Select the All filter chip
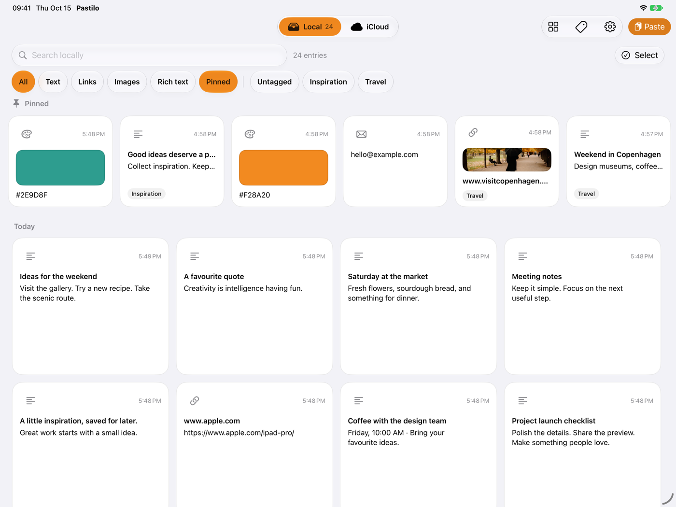The width and height of the screenshot is (676, 507). click(23, 82)
